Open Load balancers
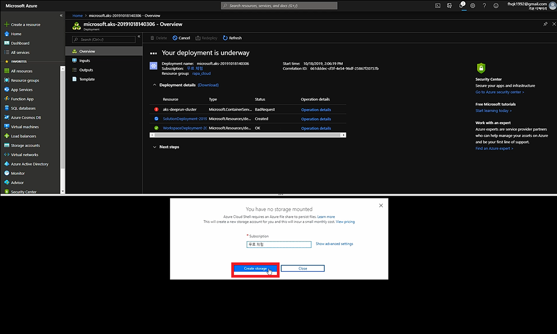Image resolution: width=557 pixels, height=334 pixels. (x=20, y=136)
